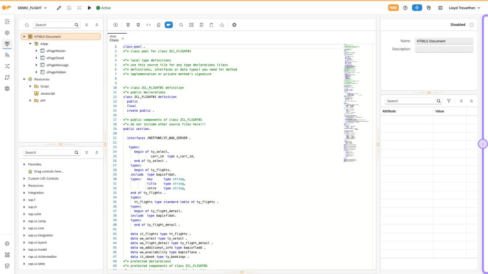Click clipboard refresh icon in editor toolbar
Image resolution: width=488 pixels, height=274 pixels.
(x=212, y=25)
